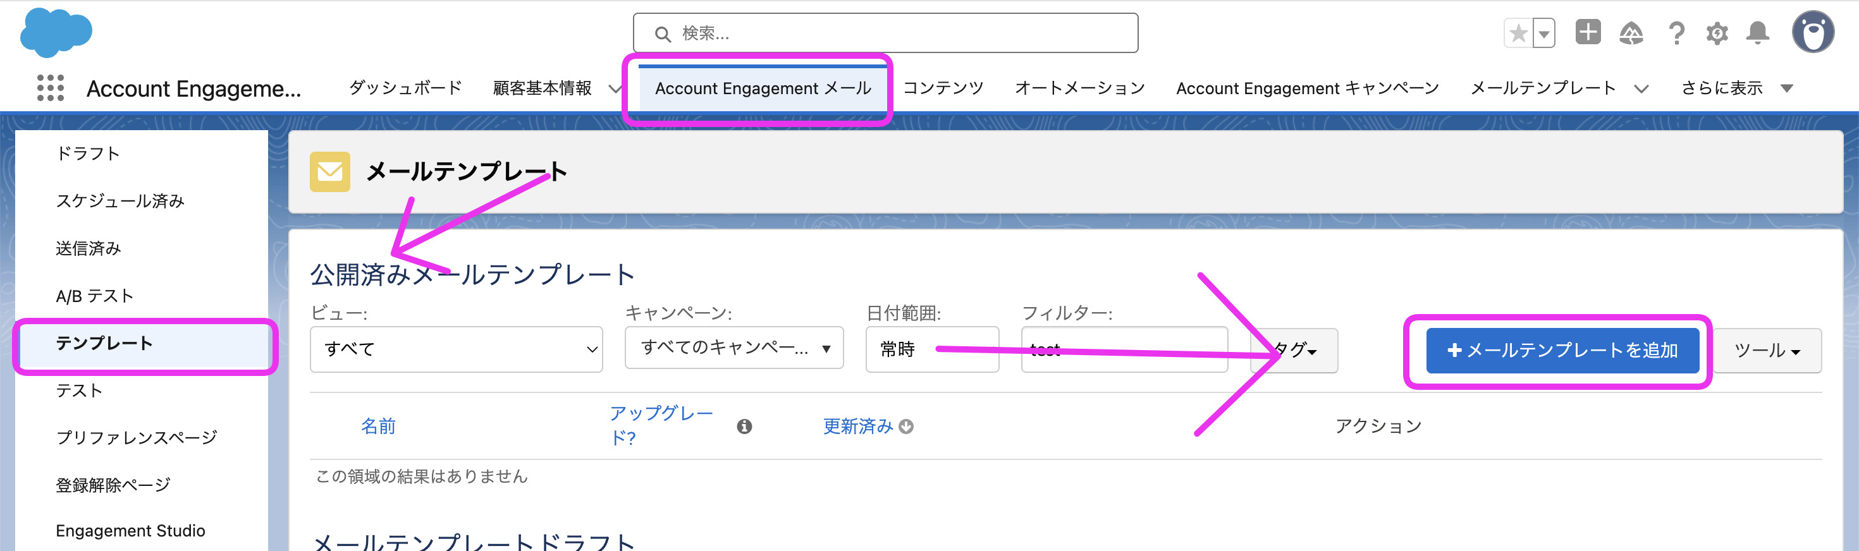Open the help question mark icon
Screen dimensions: 1859x551
1676,33
